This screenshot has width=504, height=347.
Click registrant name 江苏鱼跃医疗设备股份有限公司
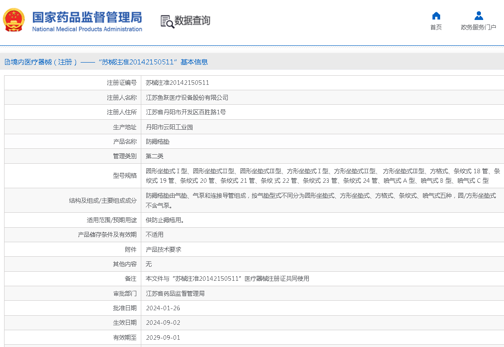(187, 98)
